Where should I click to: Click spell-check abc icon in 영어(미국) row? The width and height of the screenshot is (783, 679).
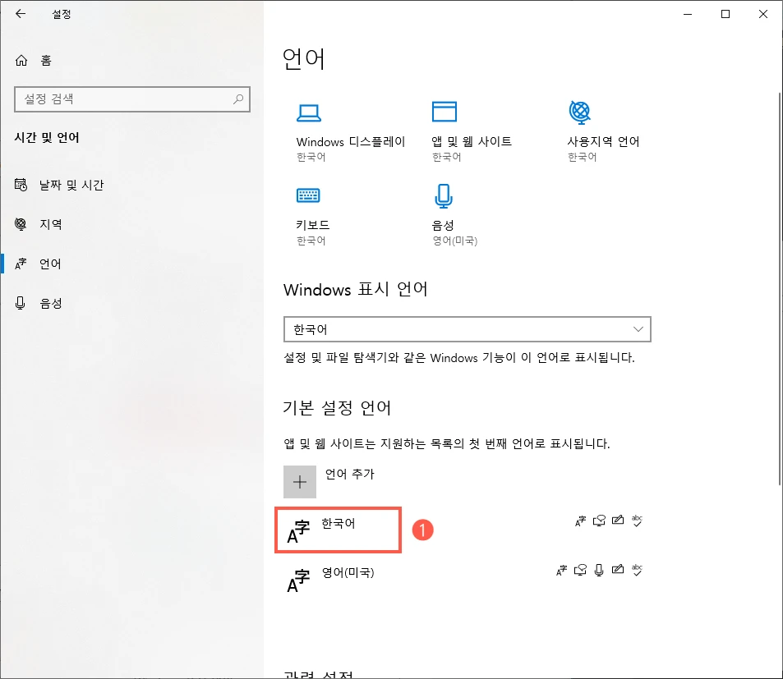(x=637, y=569)
